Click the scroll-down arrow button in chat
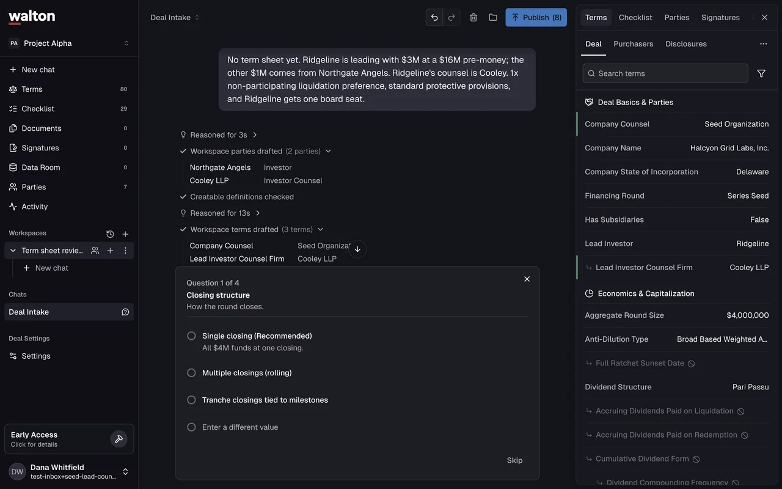 point(357,249)
